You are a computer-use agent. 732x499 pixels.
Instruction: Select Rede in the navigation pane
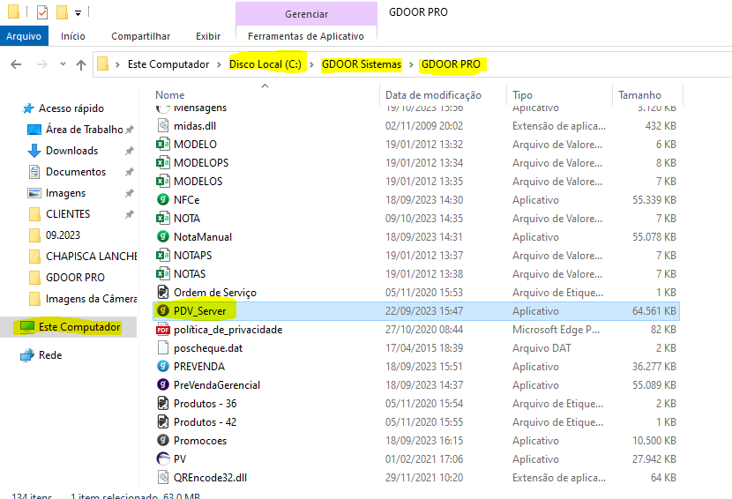tap(50, 354)
